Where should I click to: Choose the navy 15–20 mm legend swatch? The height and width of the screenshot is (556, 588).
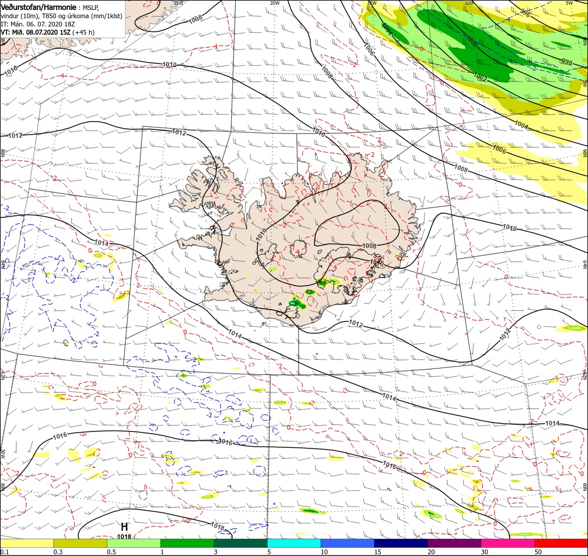click(x=401, y=543)
